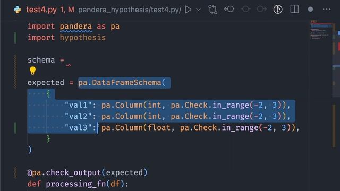Click pa.DataFrameSchema( text
Viewport: 340px width, 191px height.
pyautogui.click(x=122, y=83)
